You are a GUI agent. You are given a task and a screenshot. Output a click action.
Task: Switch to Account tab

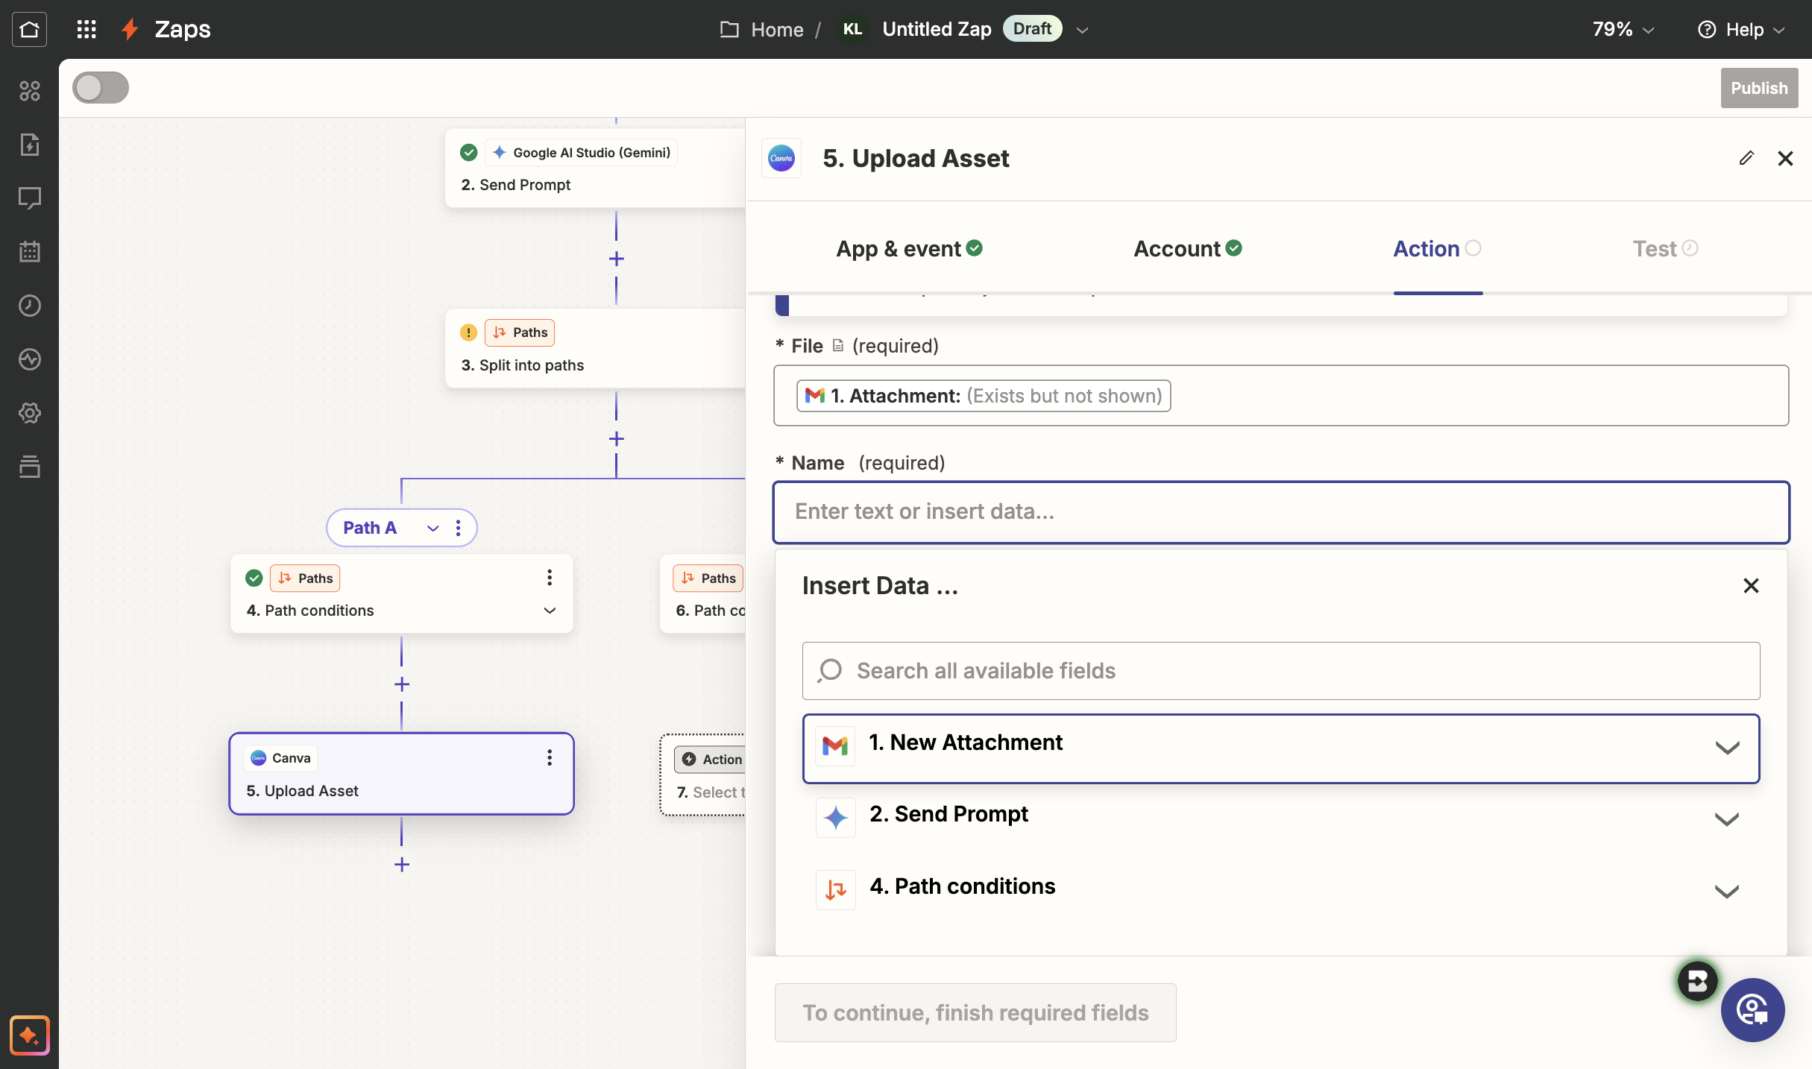click(x=1188, y=248)
